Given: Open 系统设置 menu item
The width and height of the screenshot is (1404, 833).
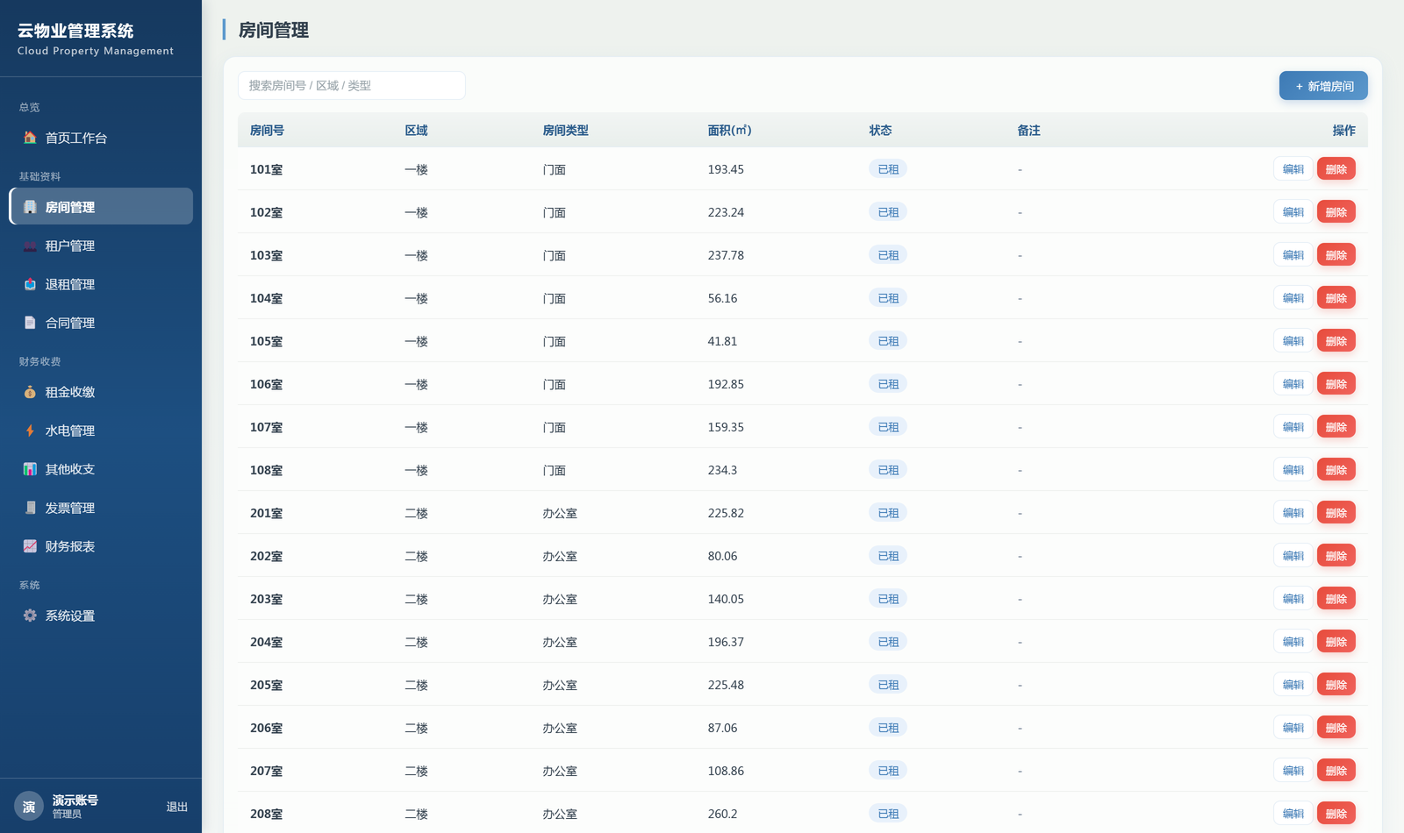Looking at the screenshot, I should click(x=101, y=616).
